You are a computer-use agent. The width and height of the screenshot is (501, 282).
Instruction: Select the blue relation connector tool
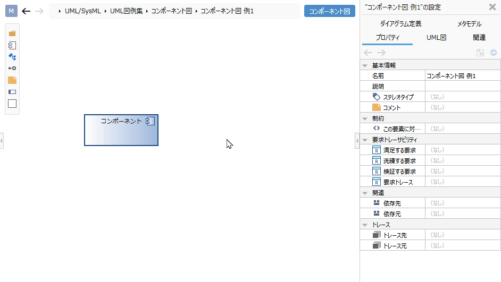(x=12, y=57)
